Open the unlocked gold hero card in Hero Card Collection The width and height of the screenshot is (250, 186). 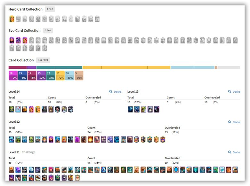12,19
